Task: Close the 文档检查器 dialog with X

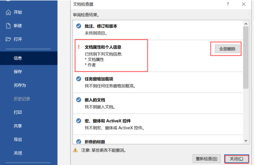Action: point(243,4)
